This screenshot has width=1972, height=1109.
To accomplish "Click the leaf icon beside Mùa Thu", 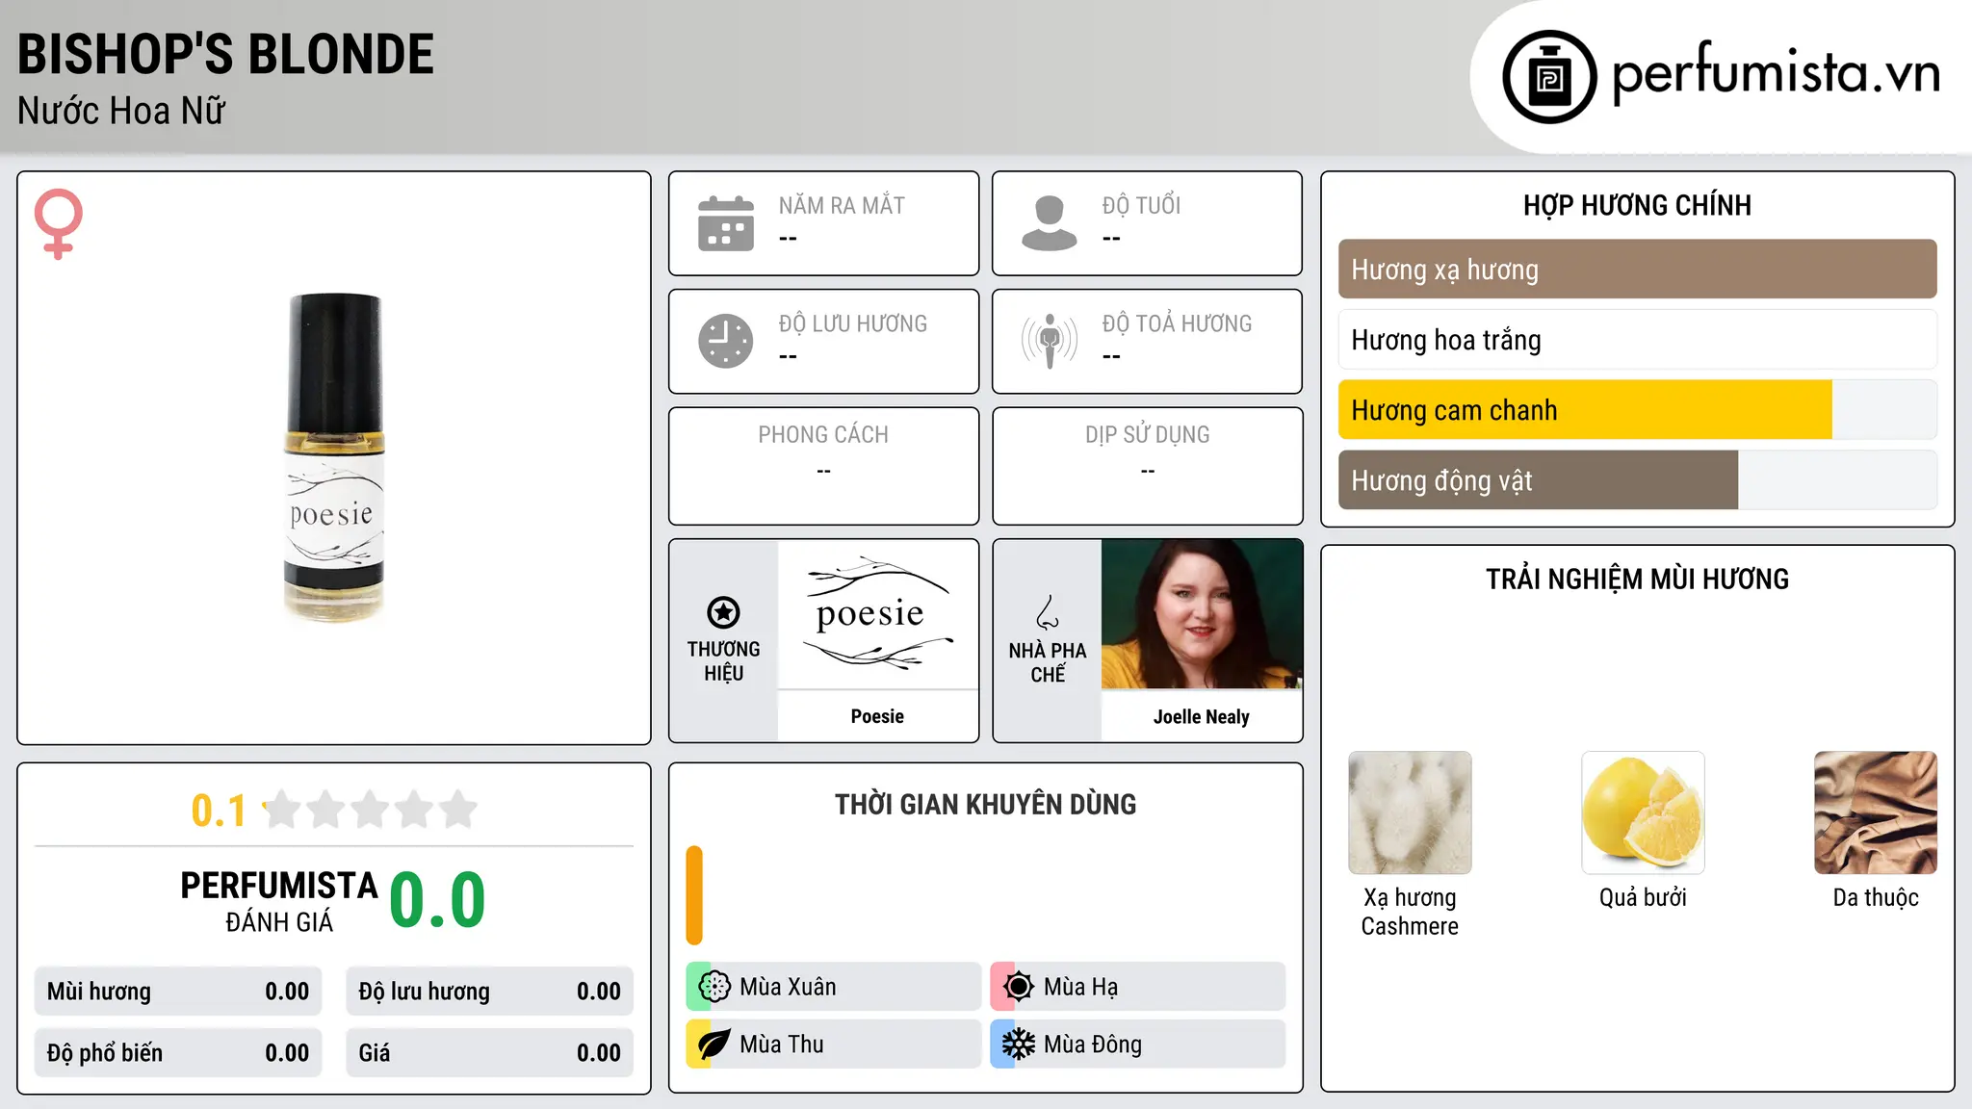I will point(714,1045).
